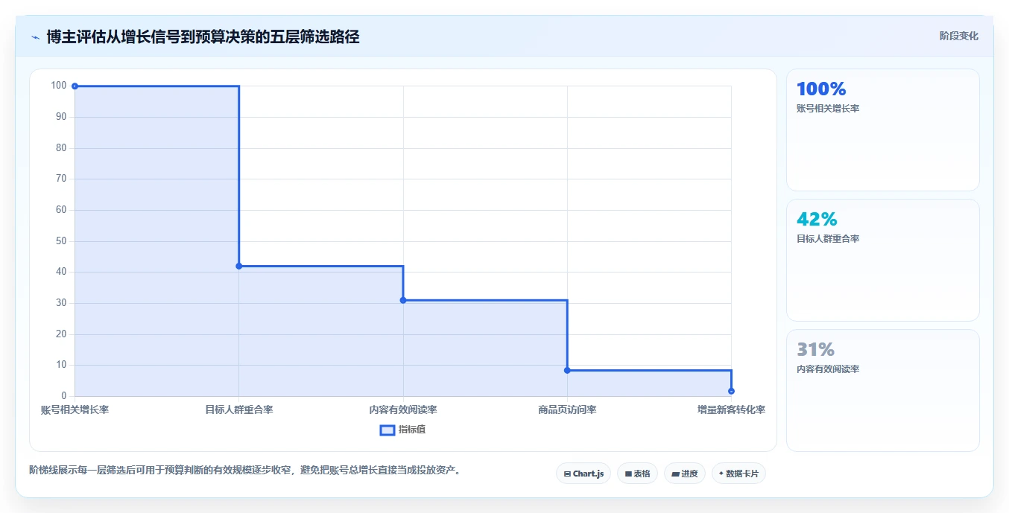This screenshot has height=513, width=1009.
Task: Click the Chart.js chip
Action: (583, 474)
